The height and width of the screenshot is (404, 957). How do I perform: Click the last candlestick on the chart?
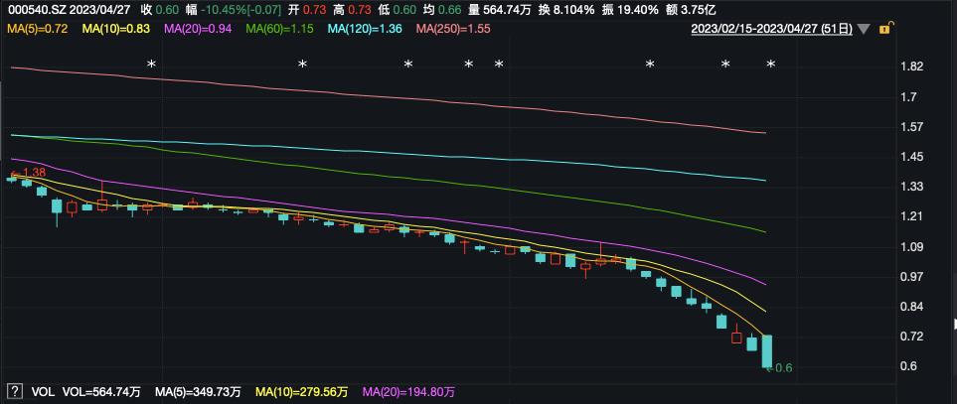coord(767,351)
